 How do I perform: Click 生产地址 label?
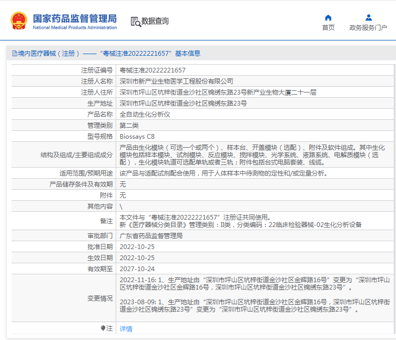pyautogui.click(x=100, y=103)
